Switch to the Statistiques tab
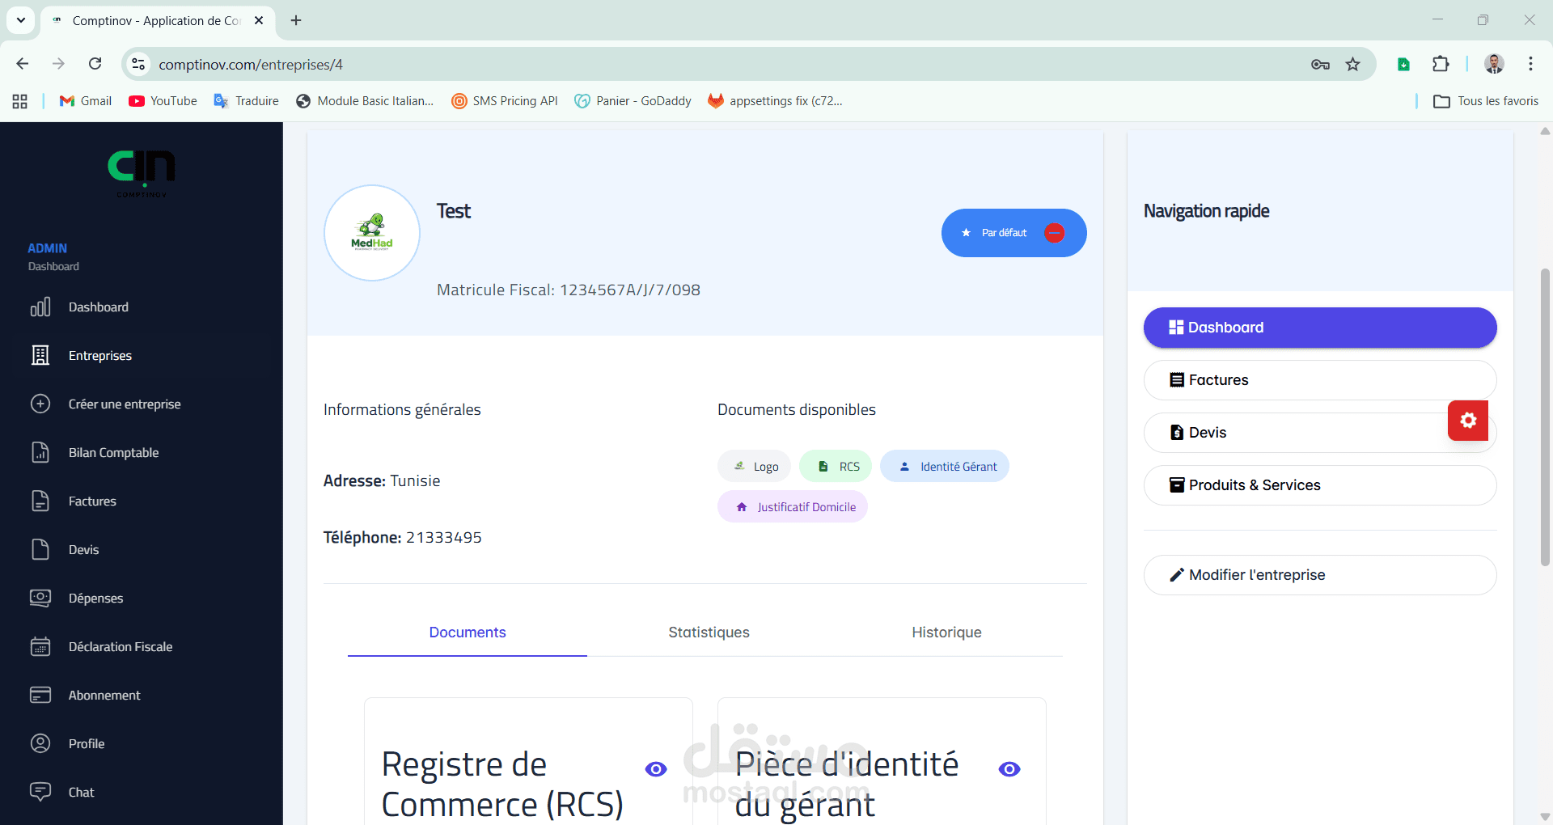 point(709,632)
